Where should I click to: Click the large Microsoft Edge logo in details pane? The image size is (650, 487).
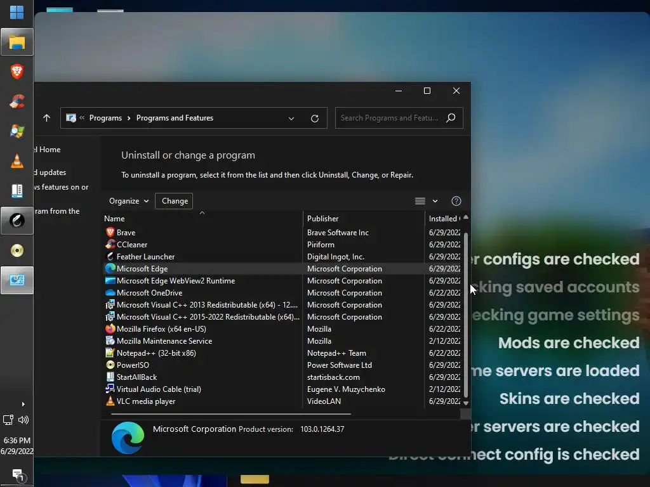128,438
